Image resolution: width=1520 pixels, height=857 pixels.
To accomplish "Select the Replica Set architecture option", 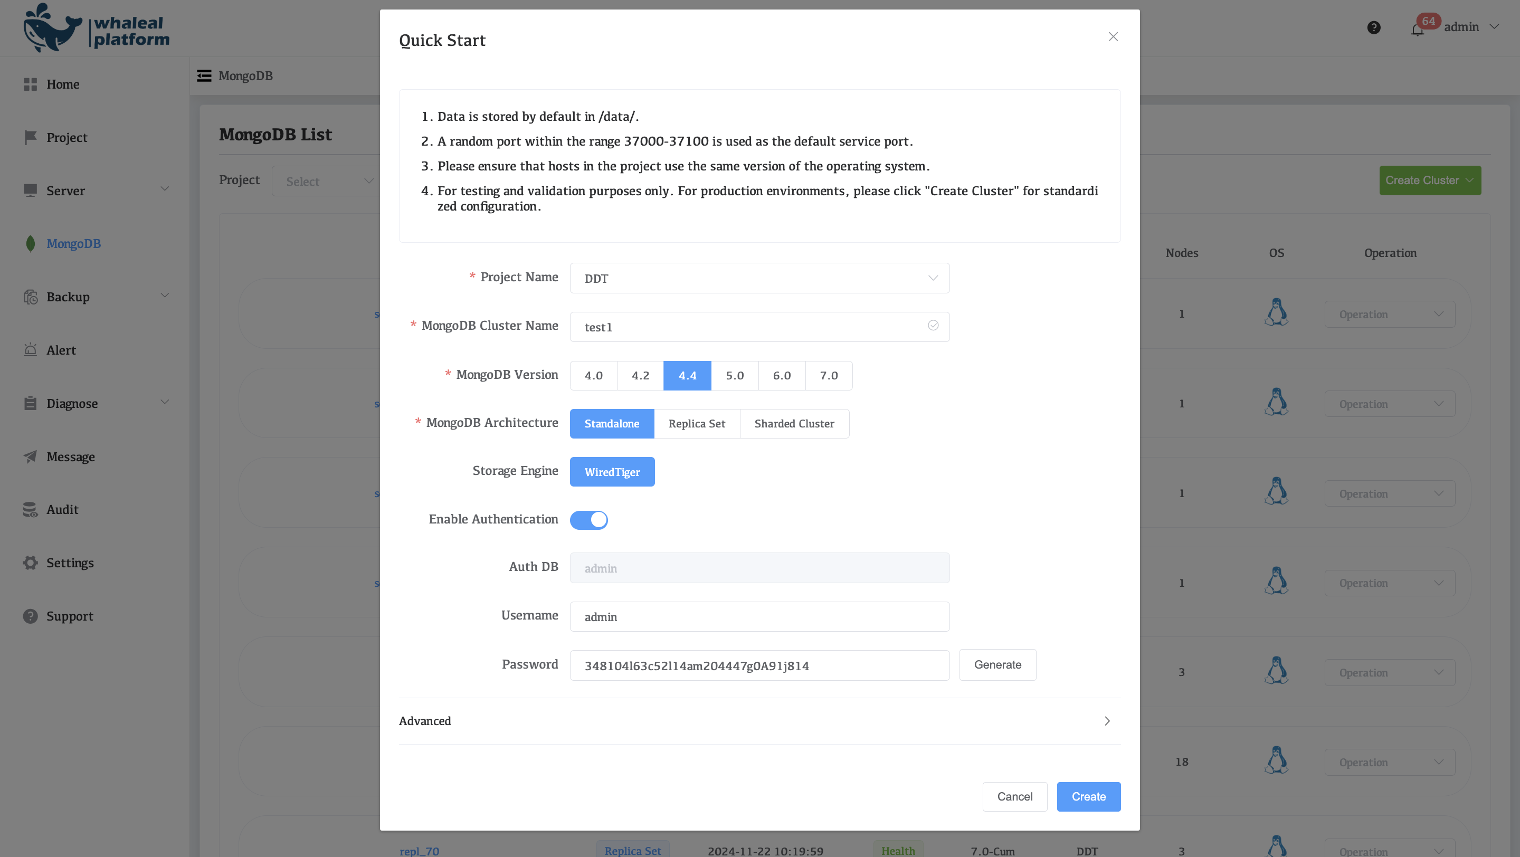I will point(696,423).
